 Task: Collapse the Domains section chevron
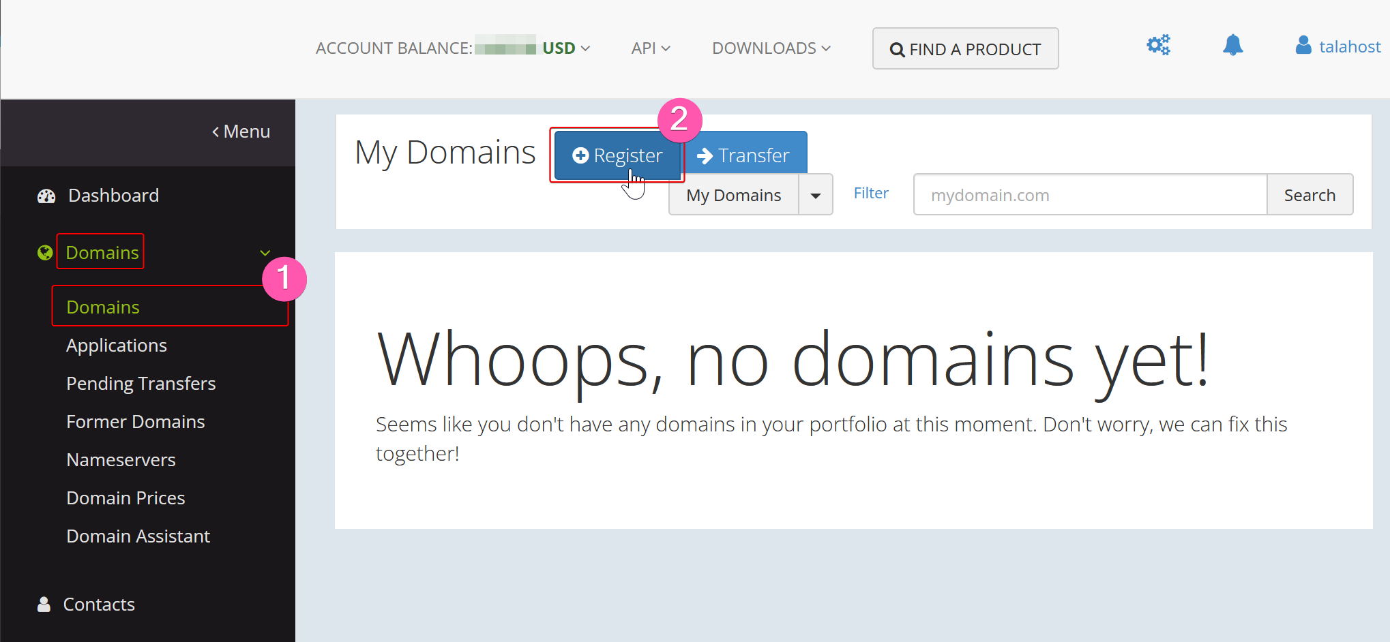coord(265,253)
